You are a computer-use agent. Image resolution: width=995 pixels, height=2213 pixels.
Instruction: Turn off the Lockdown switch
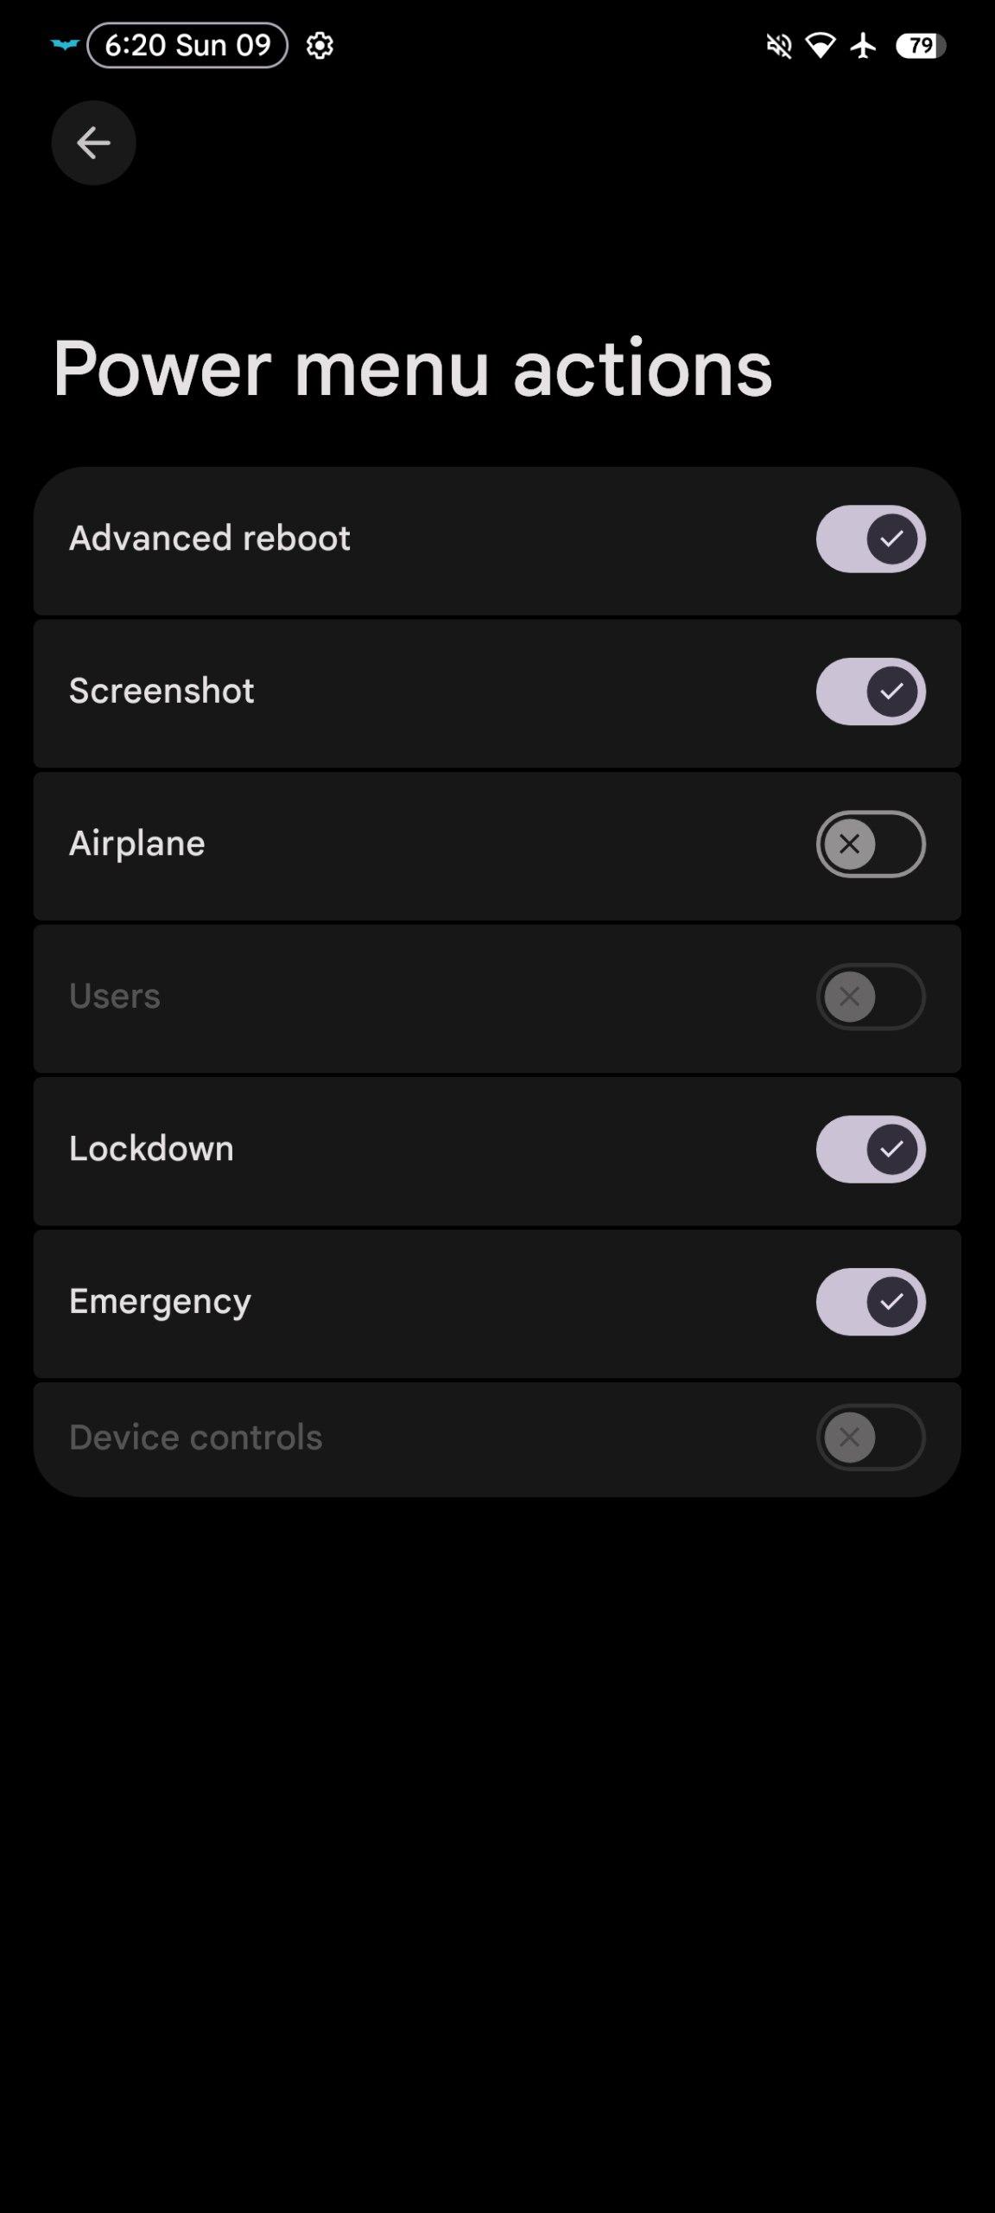tap(871, 1150)
